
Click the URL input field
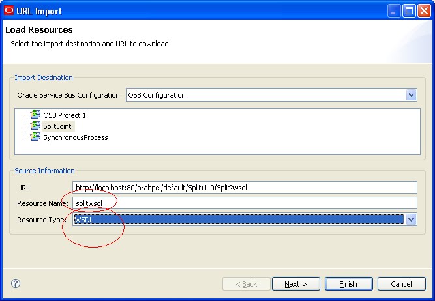pos(245,188)
